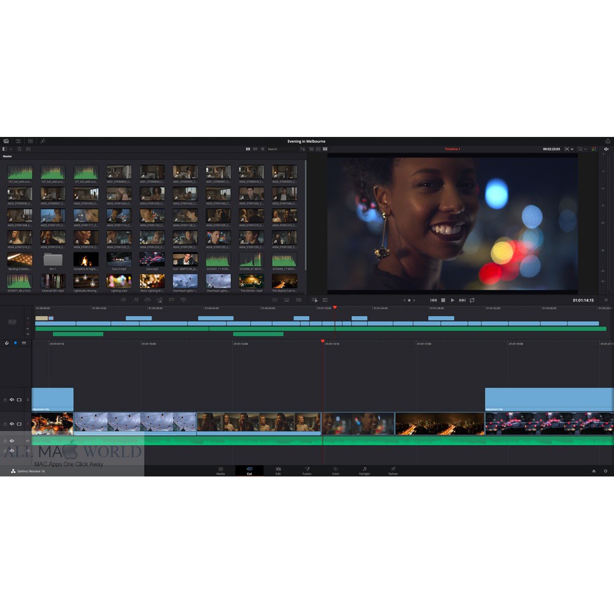Open the timeline resolution dropdown in viewer

pos(583,149)
